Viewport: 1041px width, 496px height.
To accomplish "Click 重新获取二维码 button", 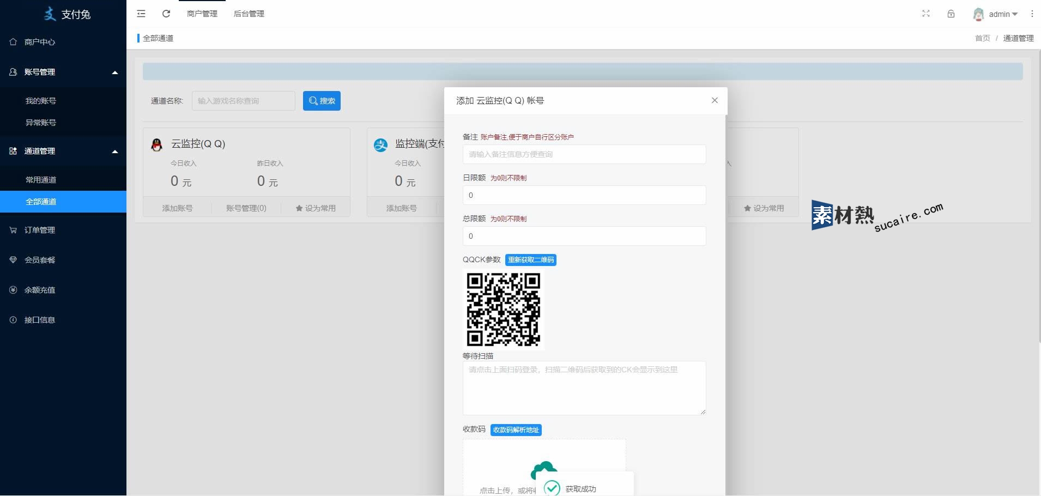I will coord(531,260).
